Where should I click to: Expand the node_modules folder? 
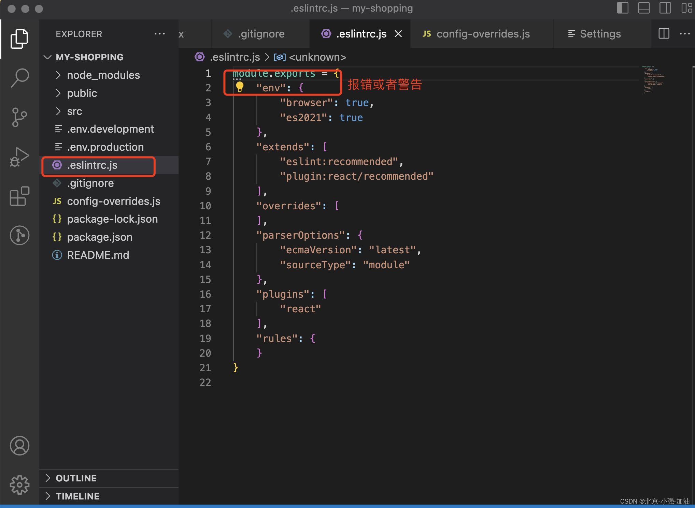point(103,75)
